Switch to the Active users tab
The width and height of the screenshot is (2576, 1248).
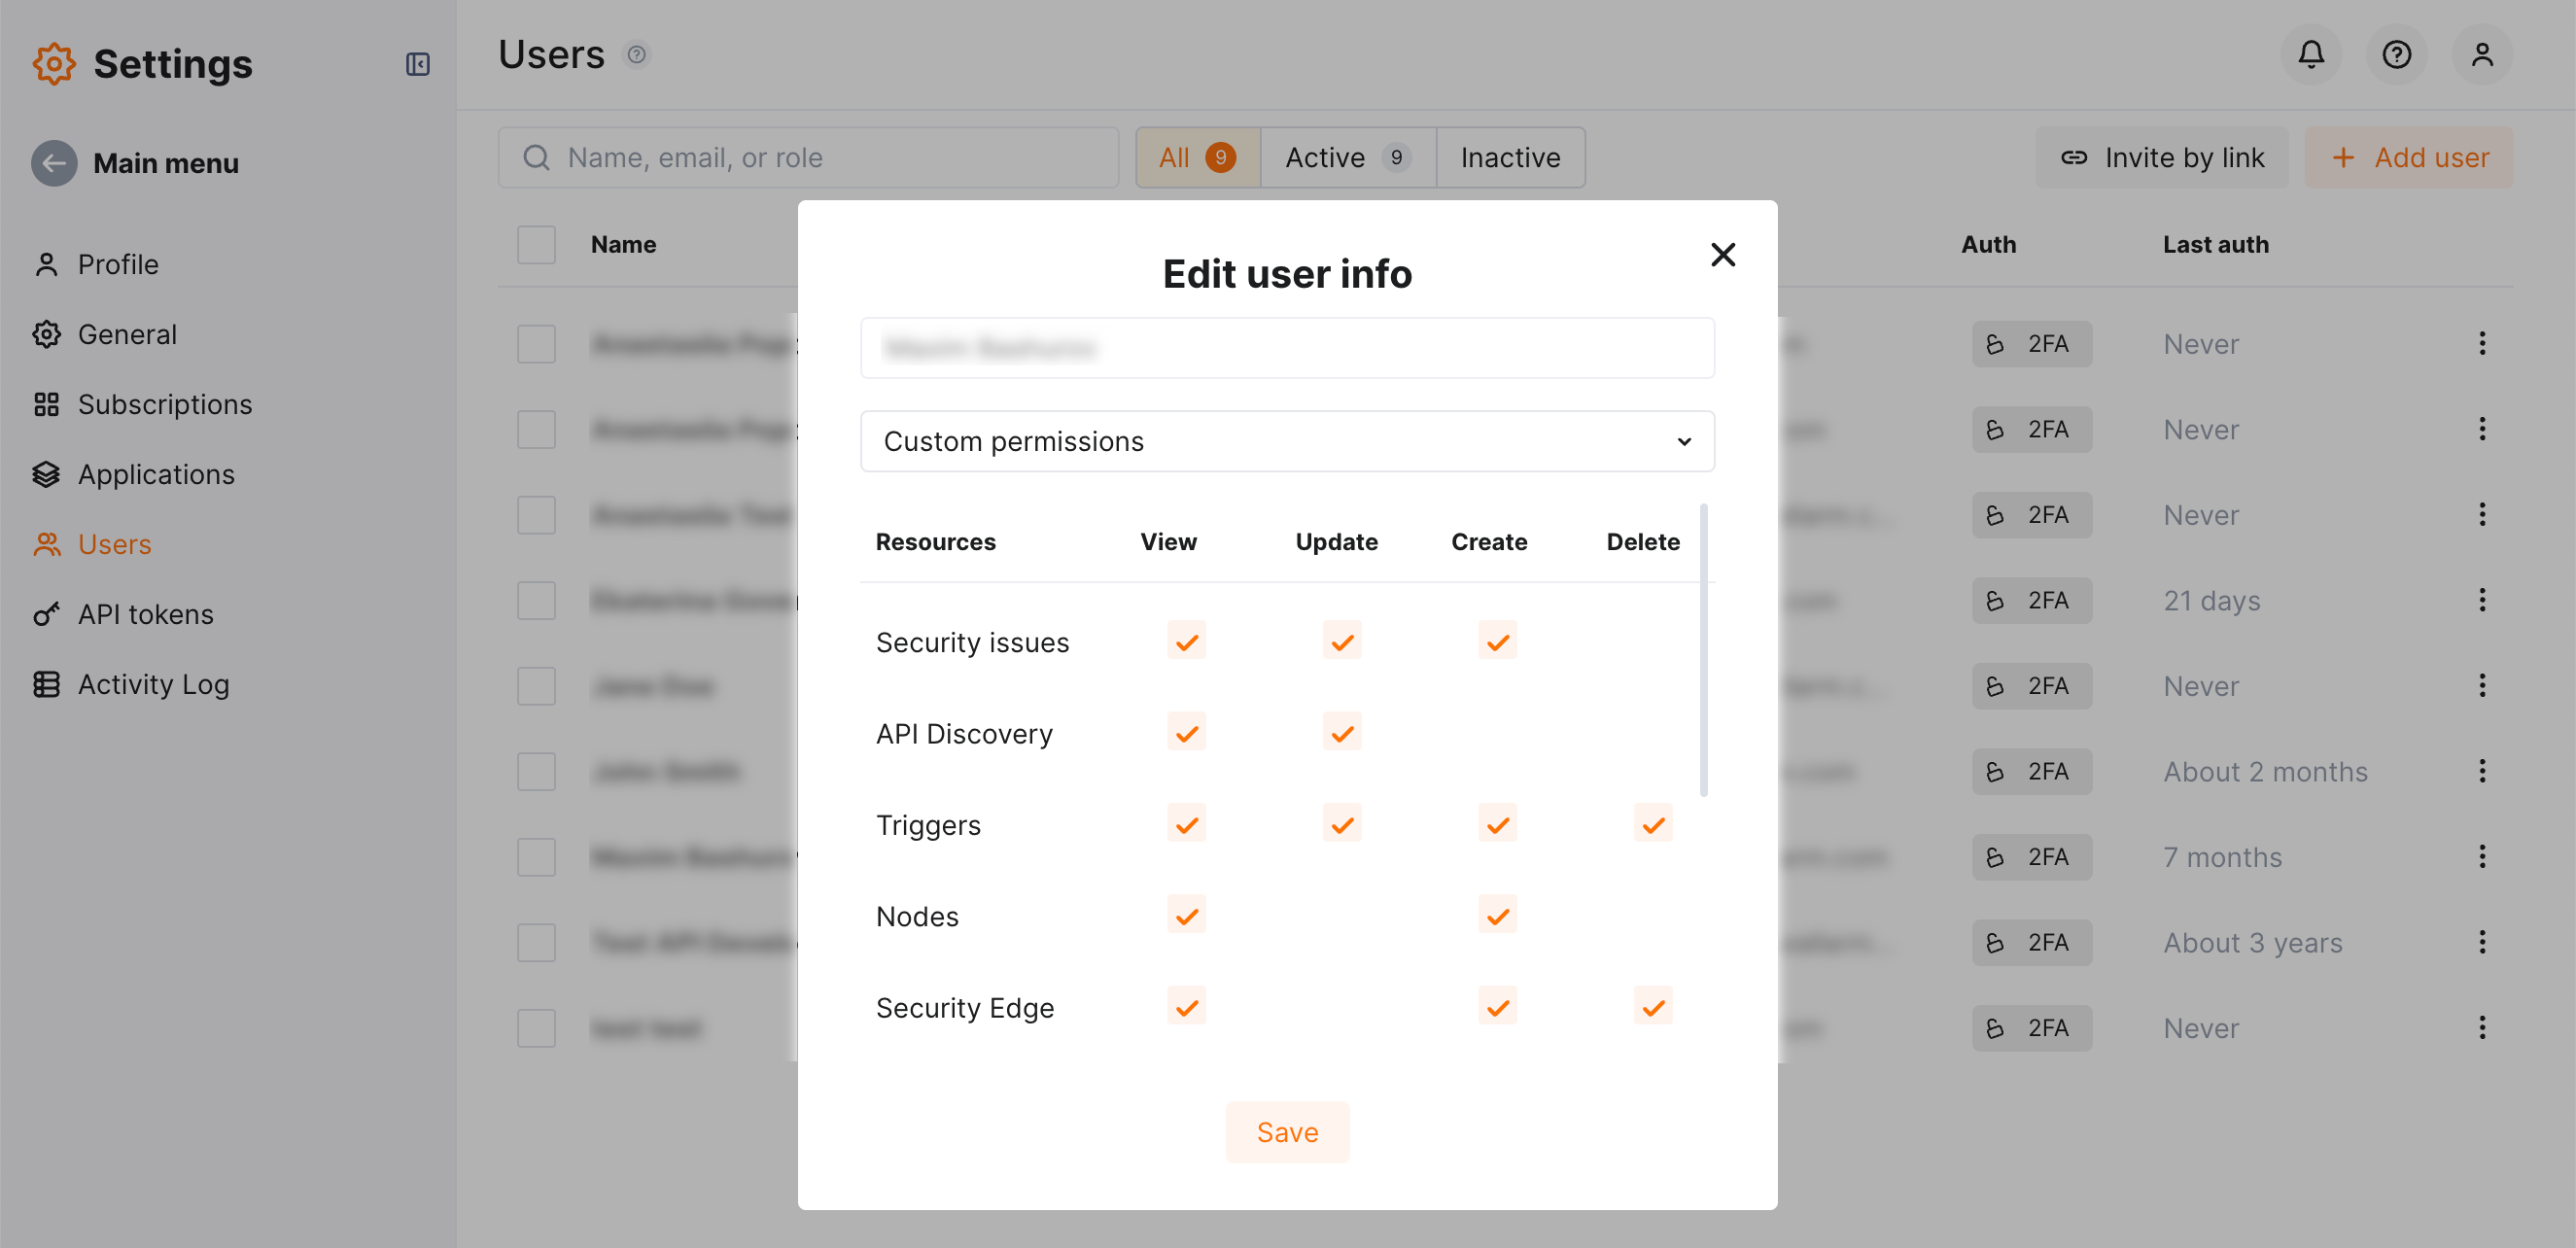coord(1345,157)
